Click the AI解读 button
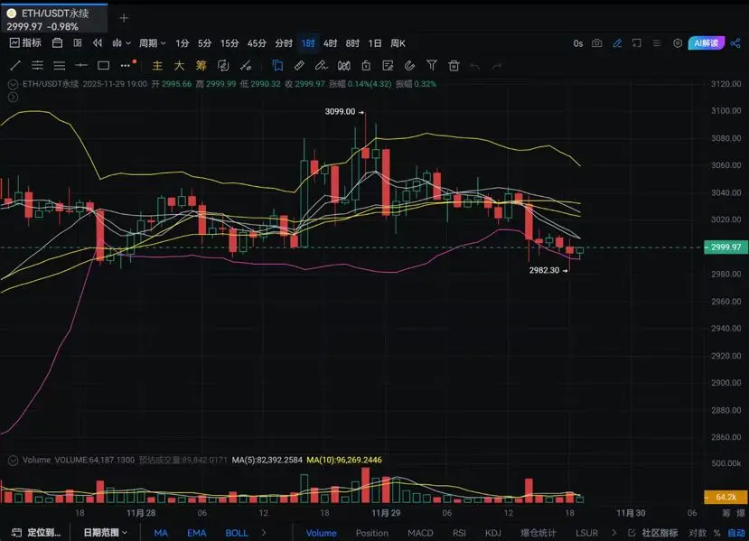Viewport: 749px width, 541px height. pos(706,43)
